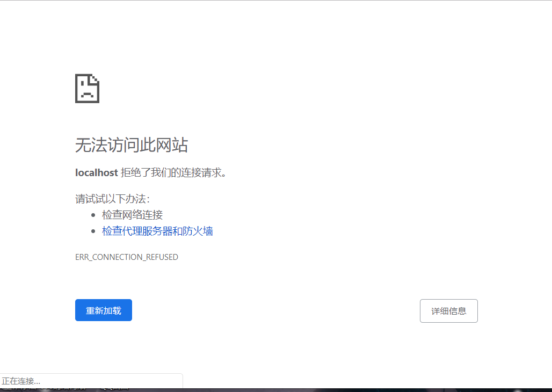Open the 检查代理服务器和防火墙 link
Image resolution: width=552 pixels, height=392 pixels.
coord(157,230)
